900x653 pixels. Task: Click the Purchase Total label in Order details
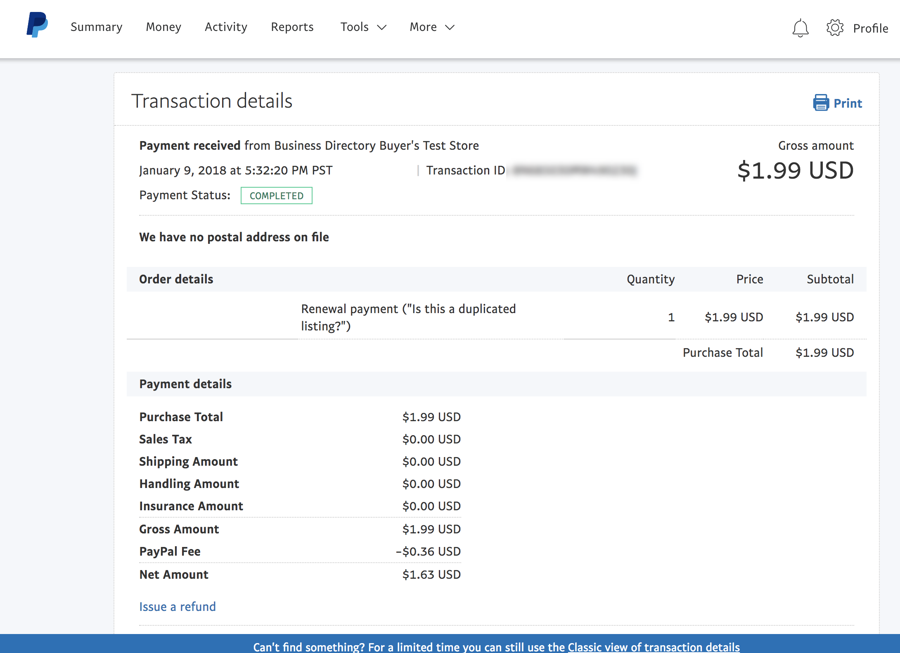click(x=723, y=353)
